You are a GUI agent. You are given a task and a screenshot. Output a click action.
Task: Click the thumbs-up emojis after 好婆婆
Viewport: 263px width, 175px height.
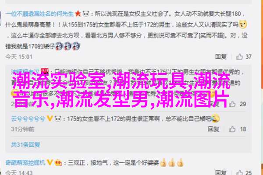pyautogui.click(x=171, y=162)
